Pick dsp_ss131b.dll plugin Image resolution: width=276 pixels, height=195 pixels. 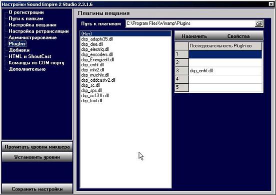125,96
